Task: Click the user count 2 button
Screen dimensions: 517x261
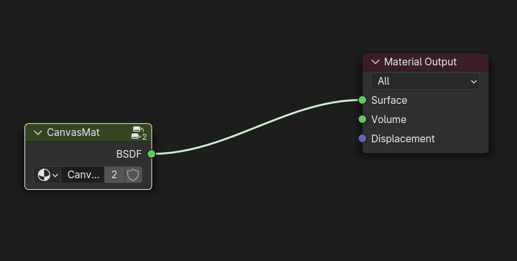Action: (114, 175)
